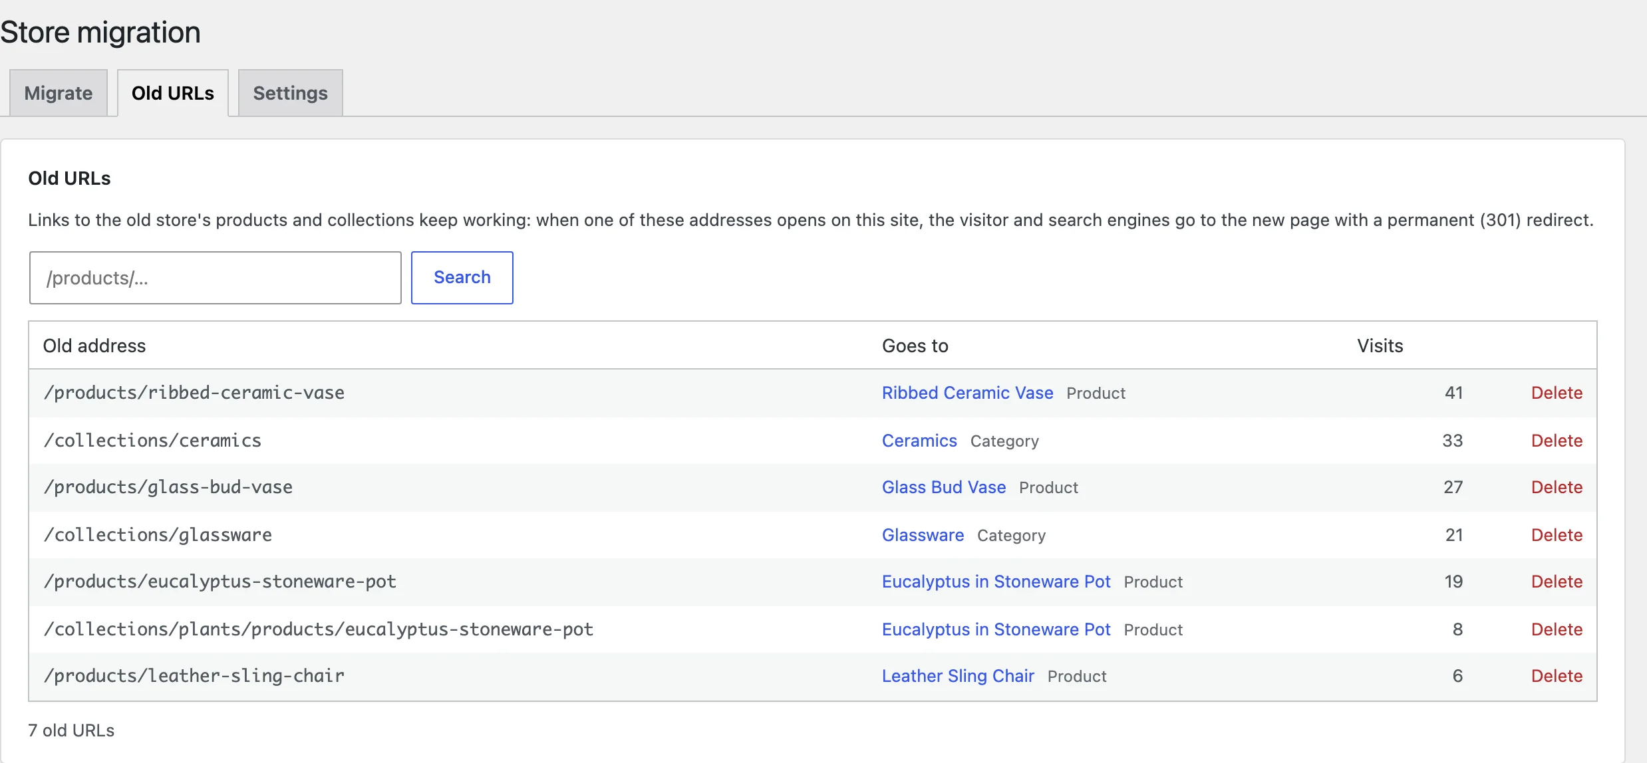Switch to the Migrate tab
This screenshot has height=763, width=1647.
(59, 93)
